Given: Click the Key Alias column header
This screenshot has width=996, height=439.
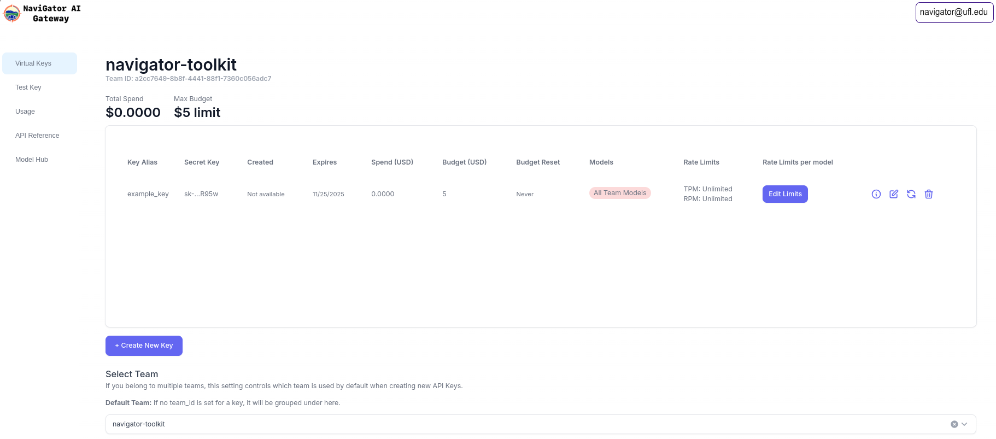Looking at the screenshot, I should pos(142,162).
